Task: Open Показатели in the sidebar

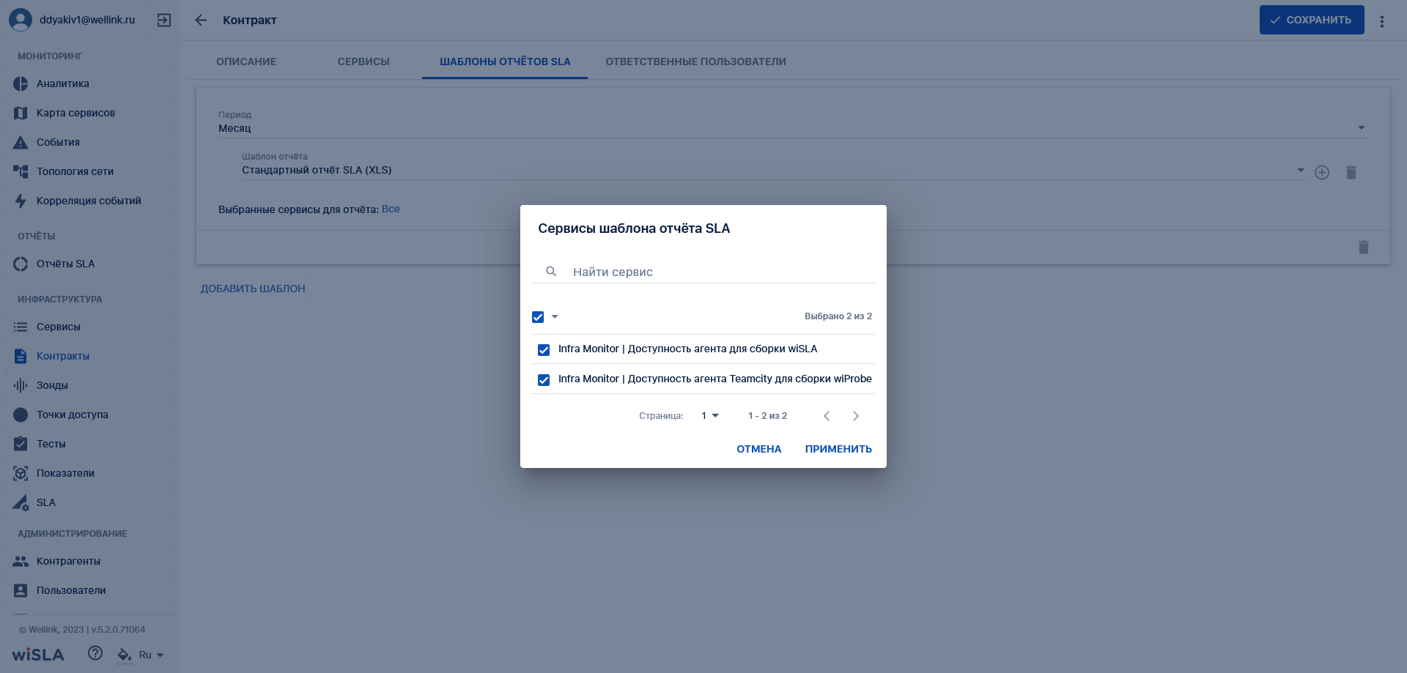Action: point(89,473)
